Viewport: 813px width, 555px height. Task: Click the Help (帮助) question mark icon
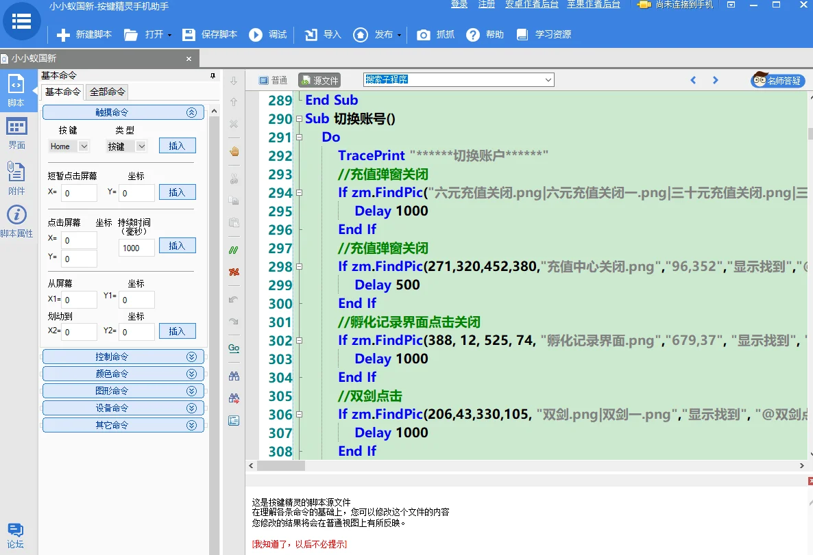(473, 35)
